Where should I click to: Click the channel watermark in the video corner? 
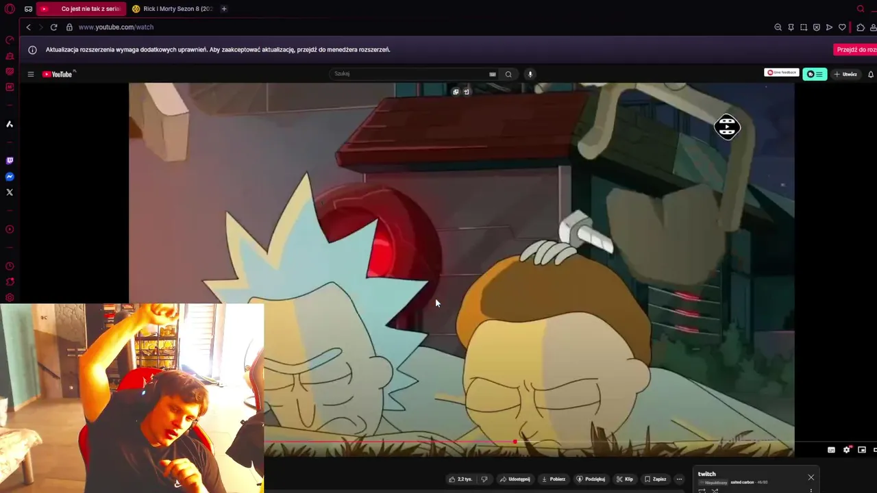coord(727,127)
